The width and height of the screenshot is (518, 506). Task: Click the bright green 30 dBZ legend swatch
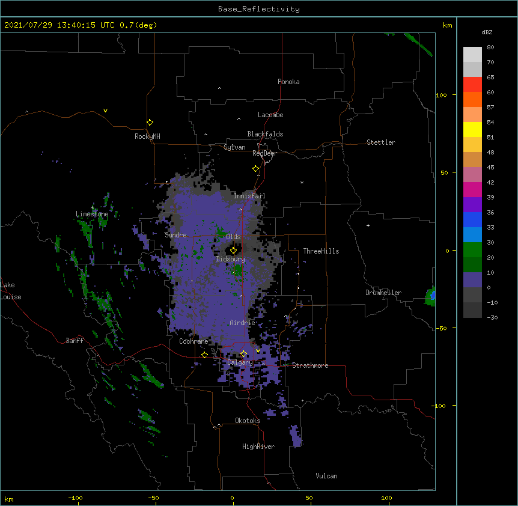472,250
